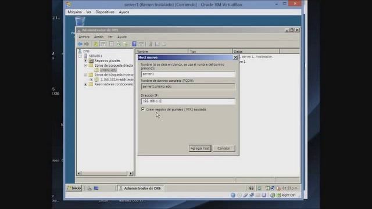
Task: Click the Dirección IP input field
Action: click(x=188, y=101)
